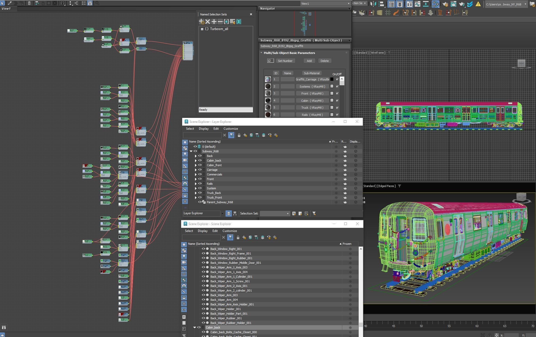Click the trash delete-selected icon
Viewport: 536px width, 337px height.
[x=29, y=3]
